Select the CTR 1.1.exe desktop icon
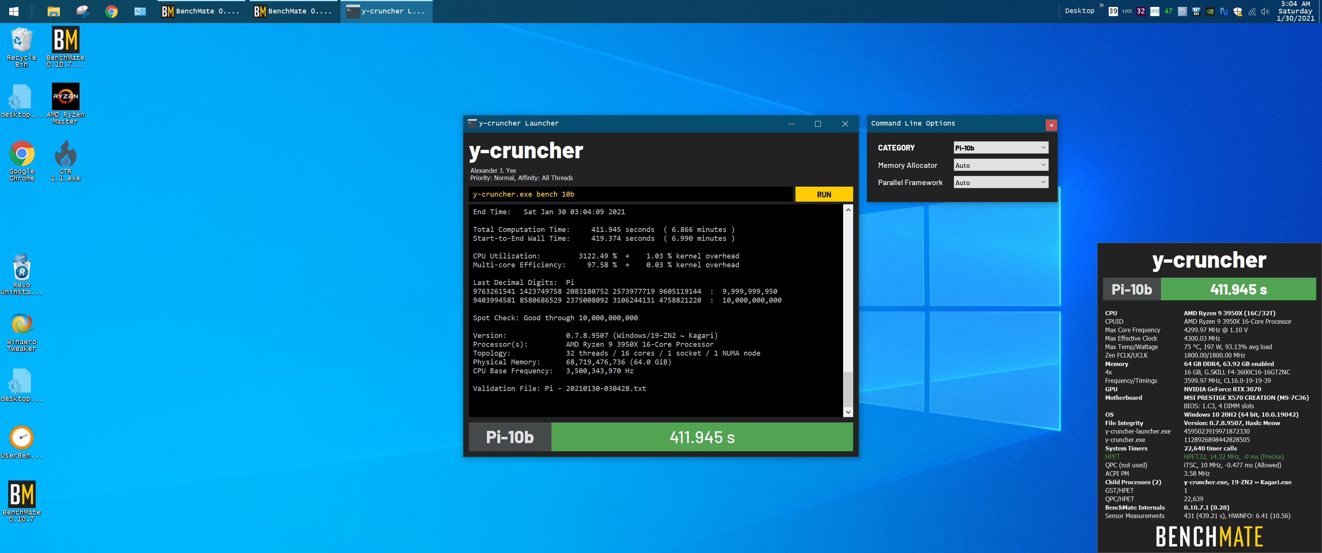 tap(65, 161)
